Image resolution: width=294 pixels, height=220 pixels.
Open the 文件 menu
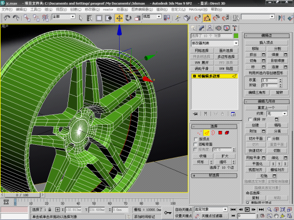pyautogui.click(x=7, y=10)
